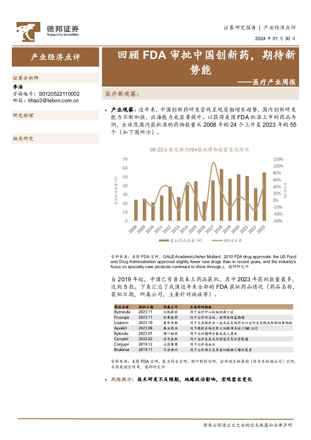
Task: Click the 德邦证券 Topsperity Securities wordmark
Action: 63,31
